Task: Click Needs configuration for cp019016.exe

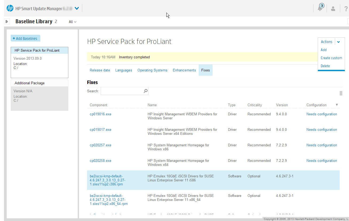Action: click(322, 114)
